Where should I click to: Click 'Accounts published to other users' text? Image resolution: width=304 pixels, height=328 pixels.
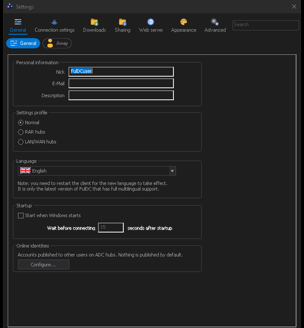pos(100,255)
